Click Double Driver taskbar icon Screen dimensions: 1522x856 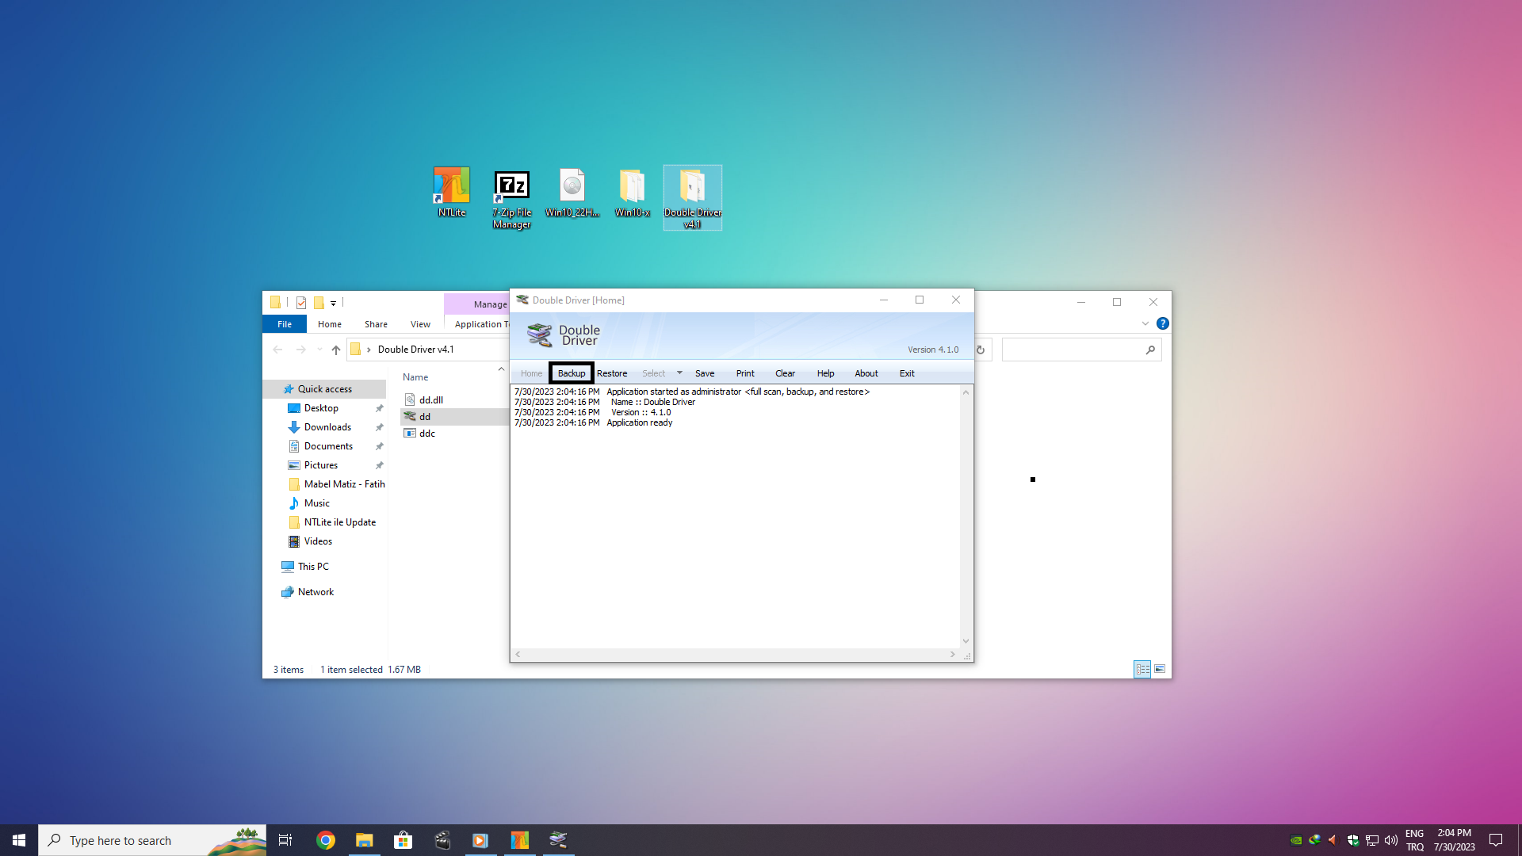[x=558, y=840]
